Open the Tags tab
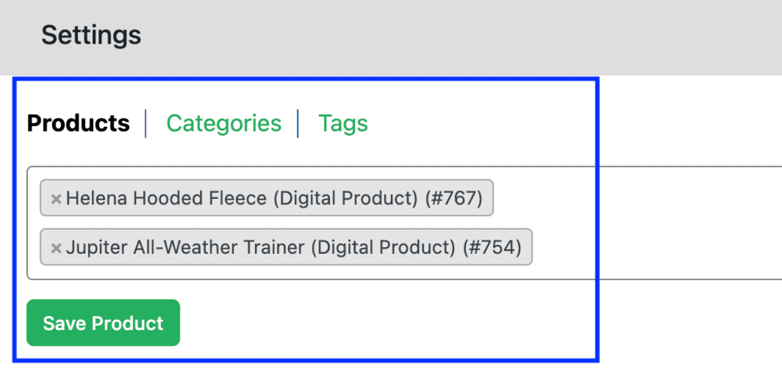This screenshot has height=377, width=782. point(343,123)
